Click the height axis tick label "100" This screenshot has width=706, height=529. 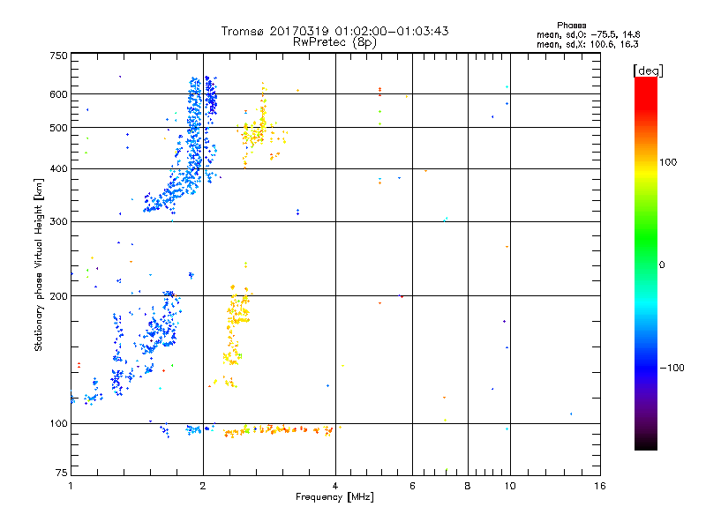58,423
